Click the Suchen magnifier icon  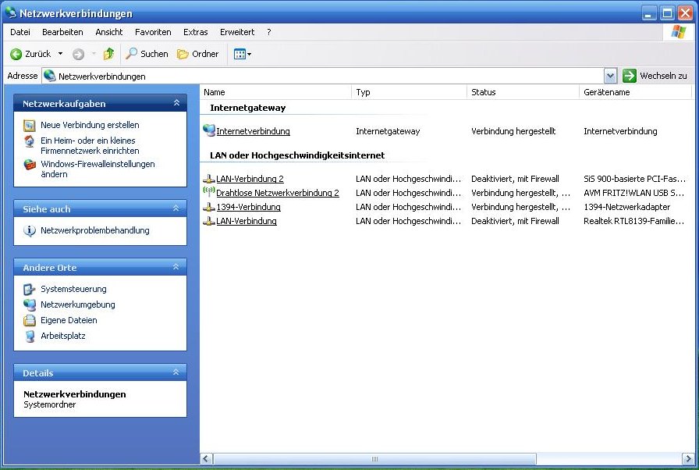coord(132,54)
